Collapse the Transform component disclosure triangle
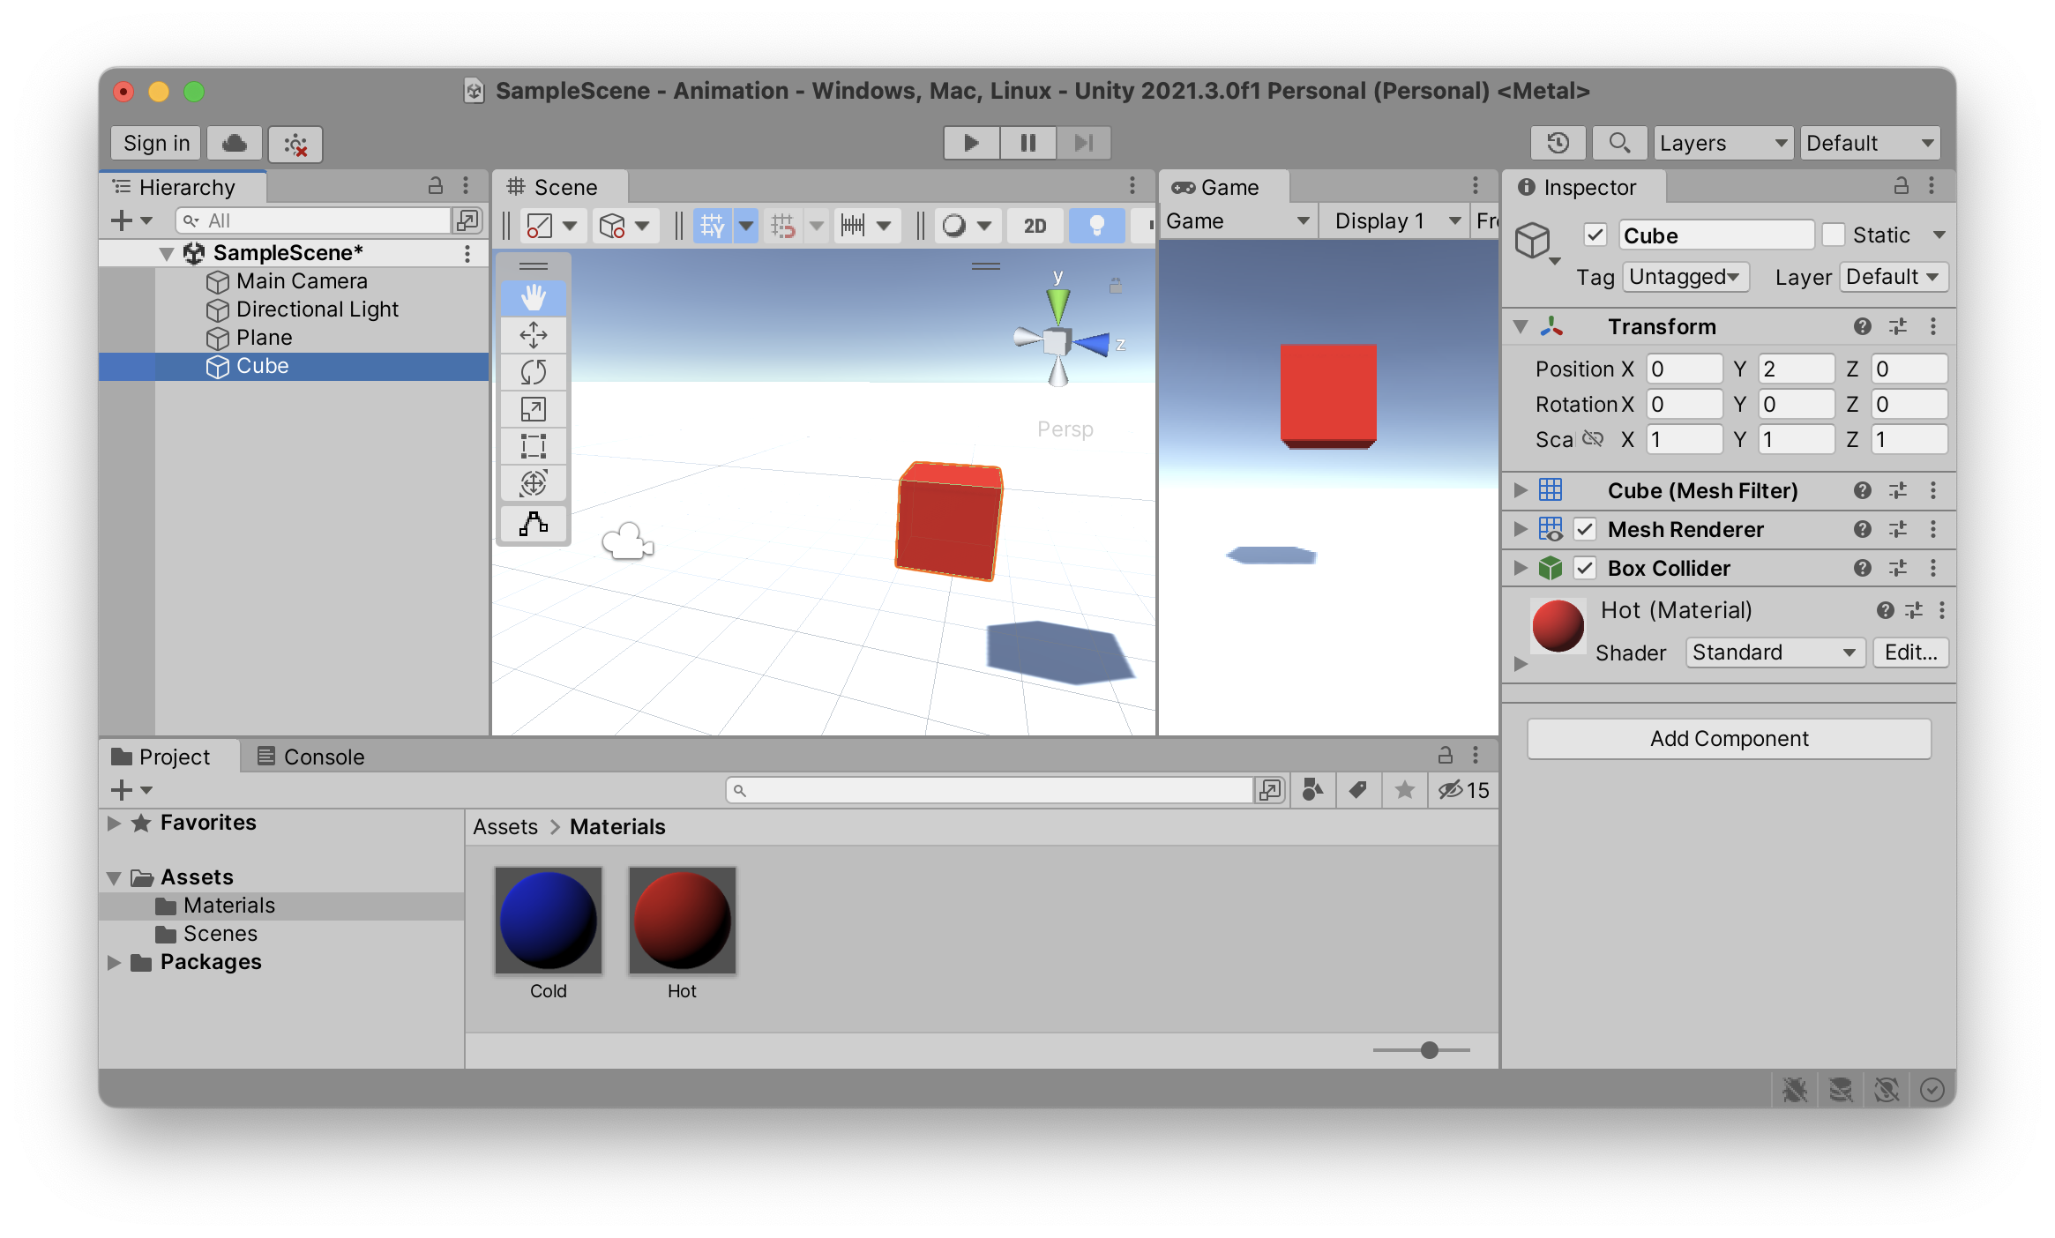2055x1238 pixels. pos(1521,326)
